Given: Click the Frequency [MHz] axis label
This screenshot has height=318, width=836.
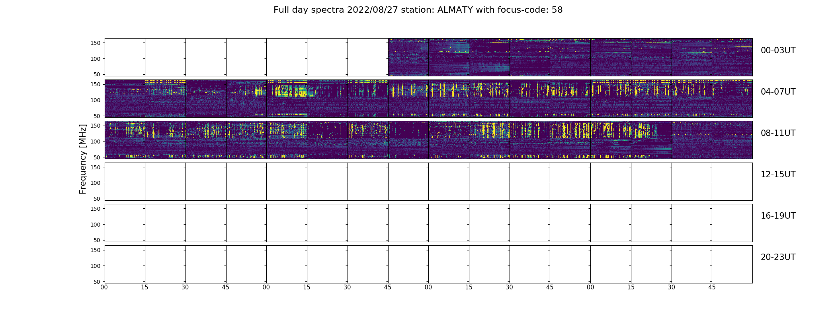Looking at the screenshot, I should 83,159.
